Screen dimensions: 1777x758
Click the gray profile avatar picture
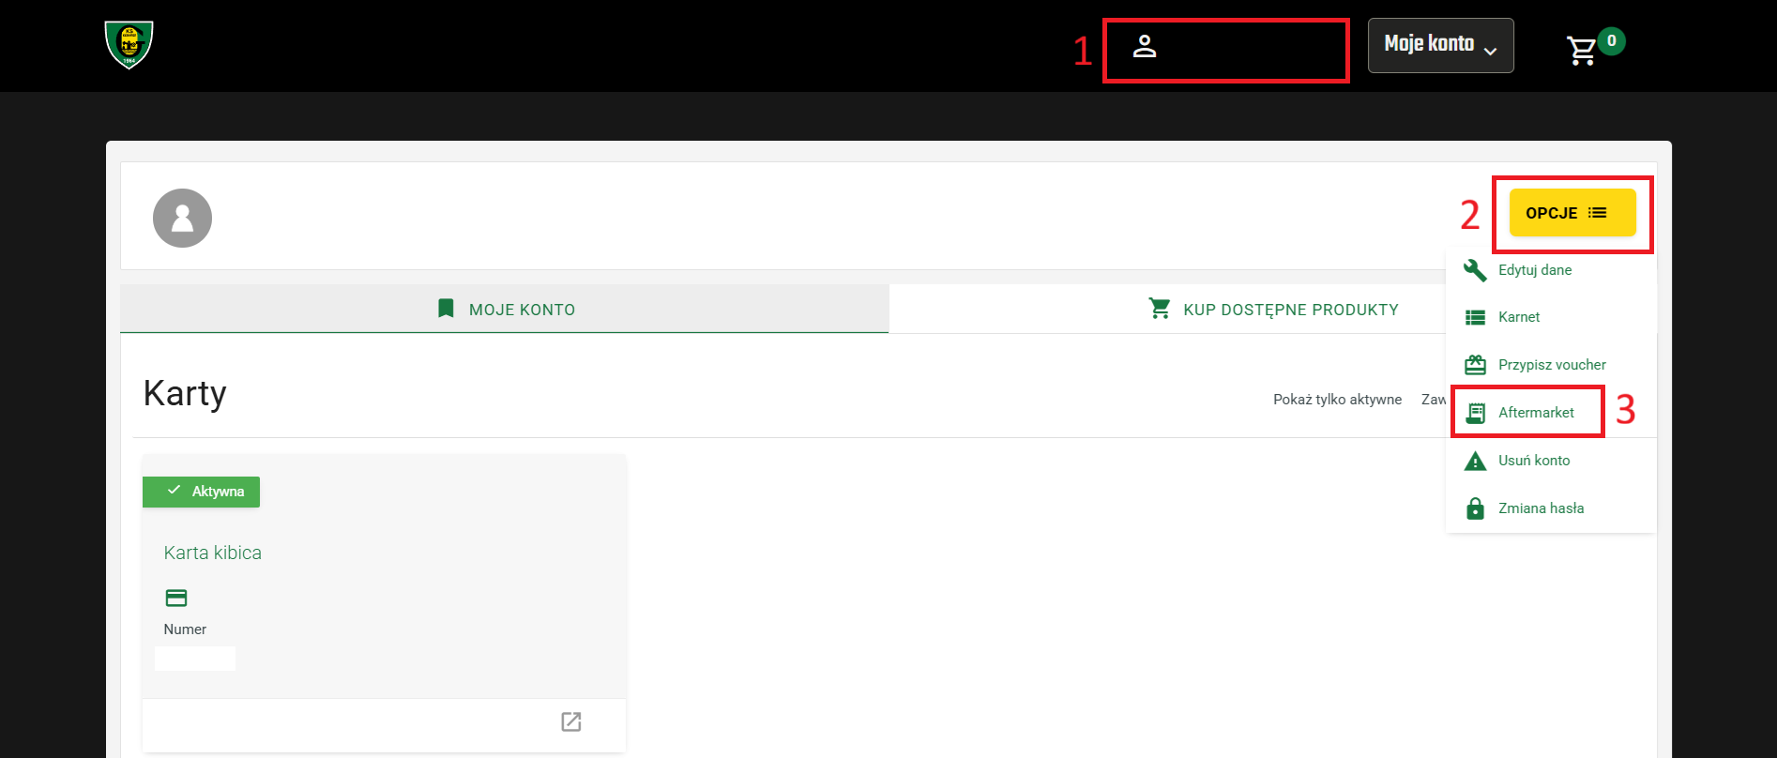[x=182, y=218]
